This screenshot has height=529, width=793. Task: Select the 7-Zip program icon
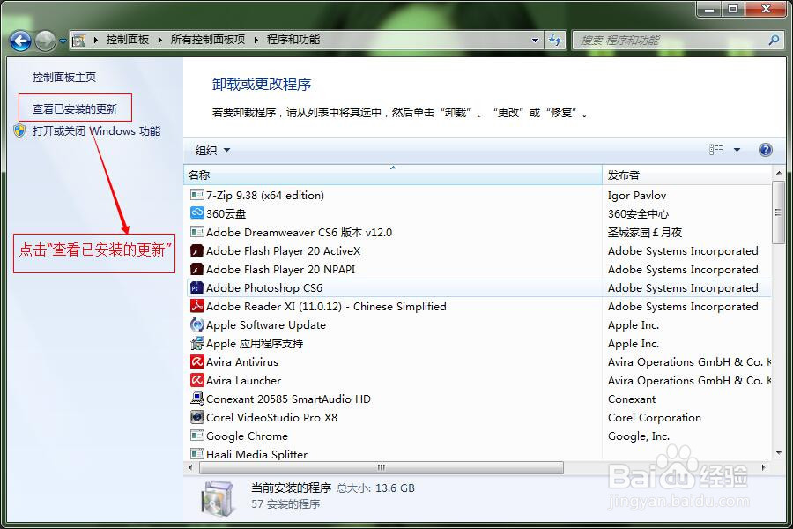[198, 195]
